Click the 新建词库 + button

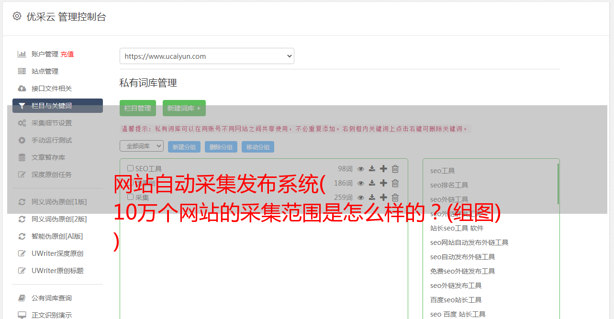pos(184,108)
